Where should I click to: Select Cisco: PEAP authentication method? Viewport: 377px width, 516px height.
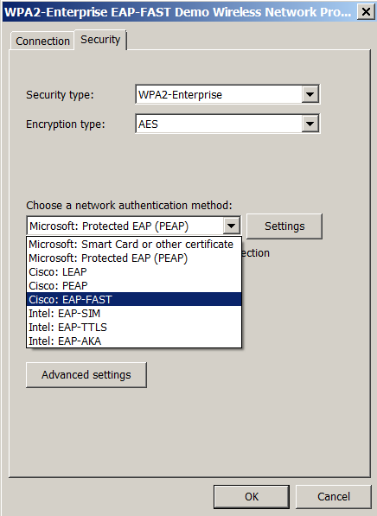[134, 285]
